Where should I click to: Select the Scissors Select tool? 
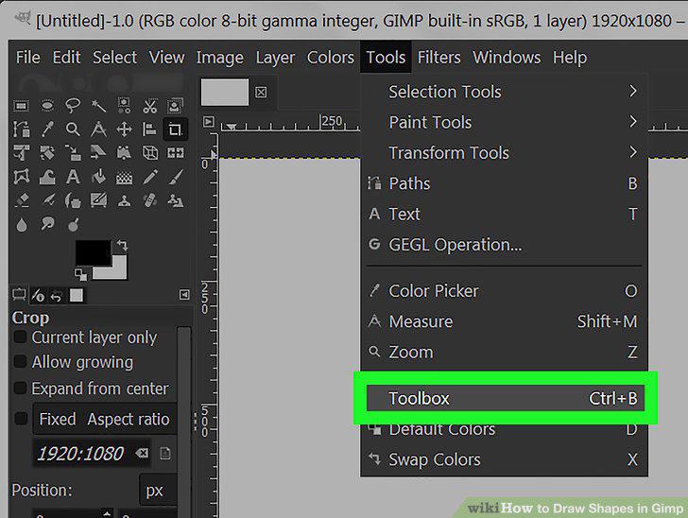[150, 106]
